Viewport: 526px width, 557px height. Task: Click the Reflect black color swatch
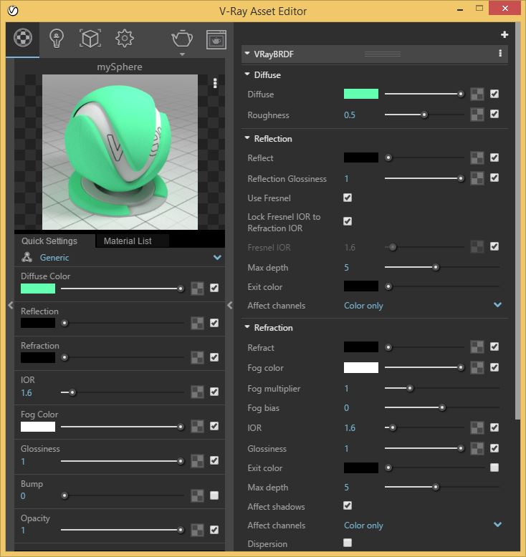pyautogui.click(x=361, y=158)
